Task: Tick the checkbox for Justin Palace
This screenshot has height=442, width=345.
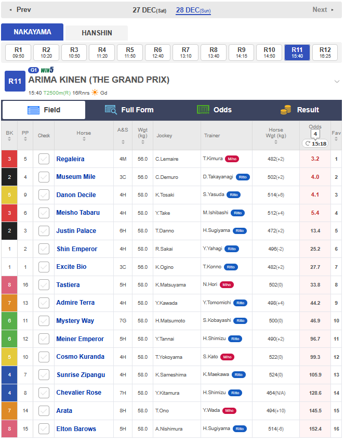Action: click(44, 231)
